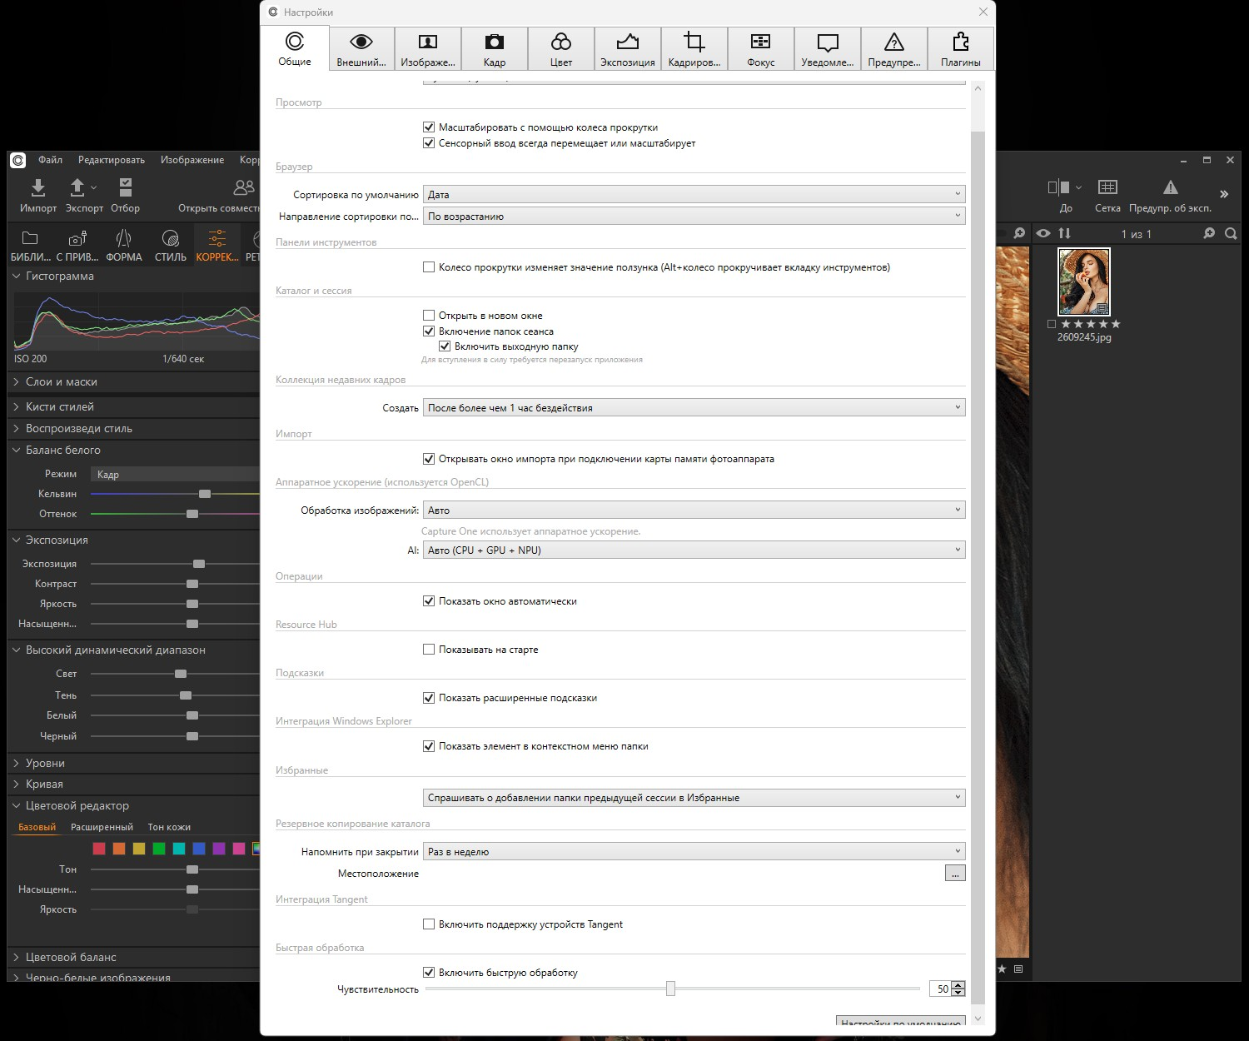Click the browser search magnifier icon
The width and height of the screenshot is (1249, 1041).
point(1231,234)
